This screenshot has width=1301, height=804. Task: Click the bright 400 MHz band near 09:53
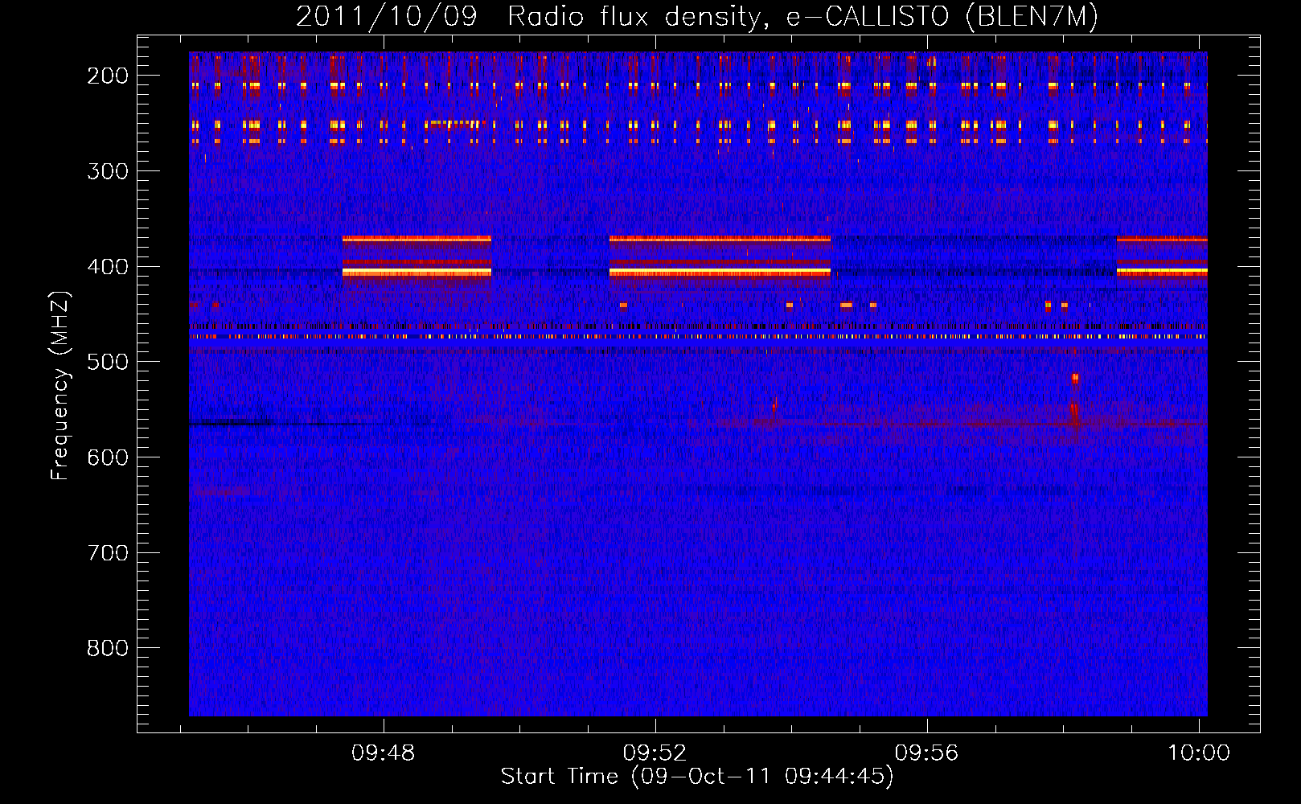point(720,273)
